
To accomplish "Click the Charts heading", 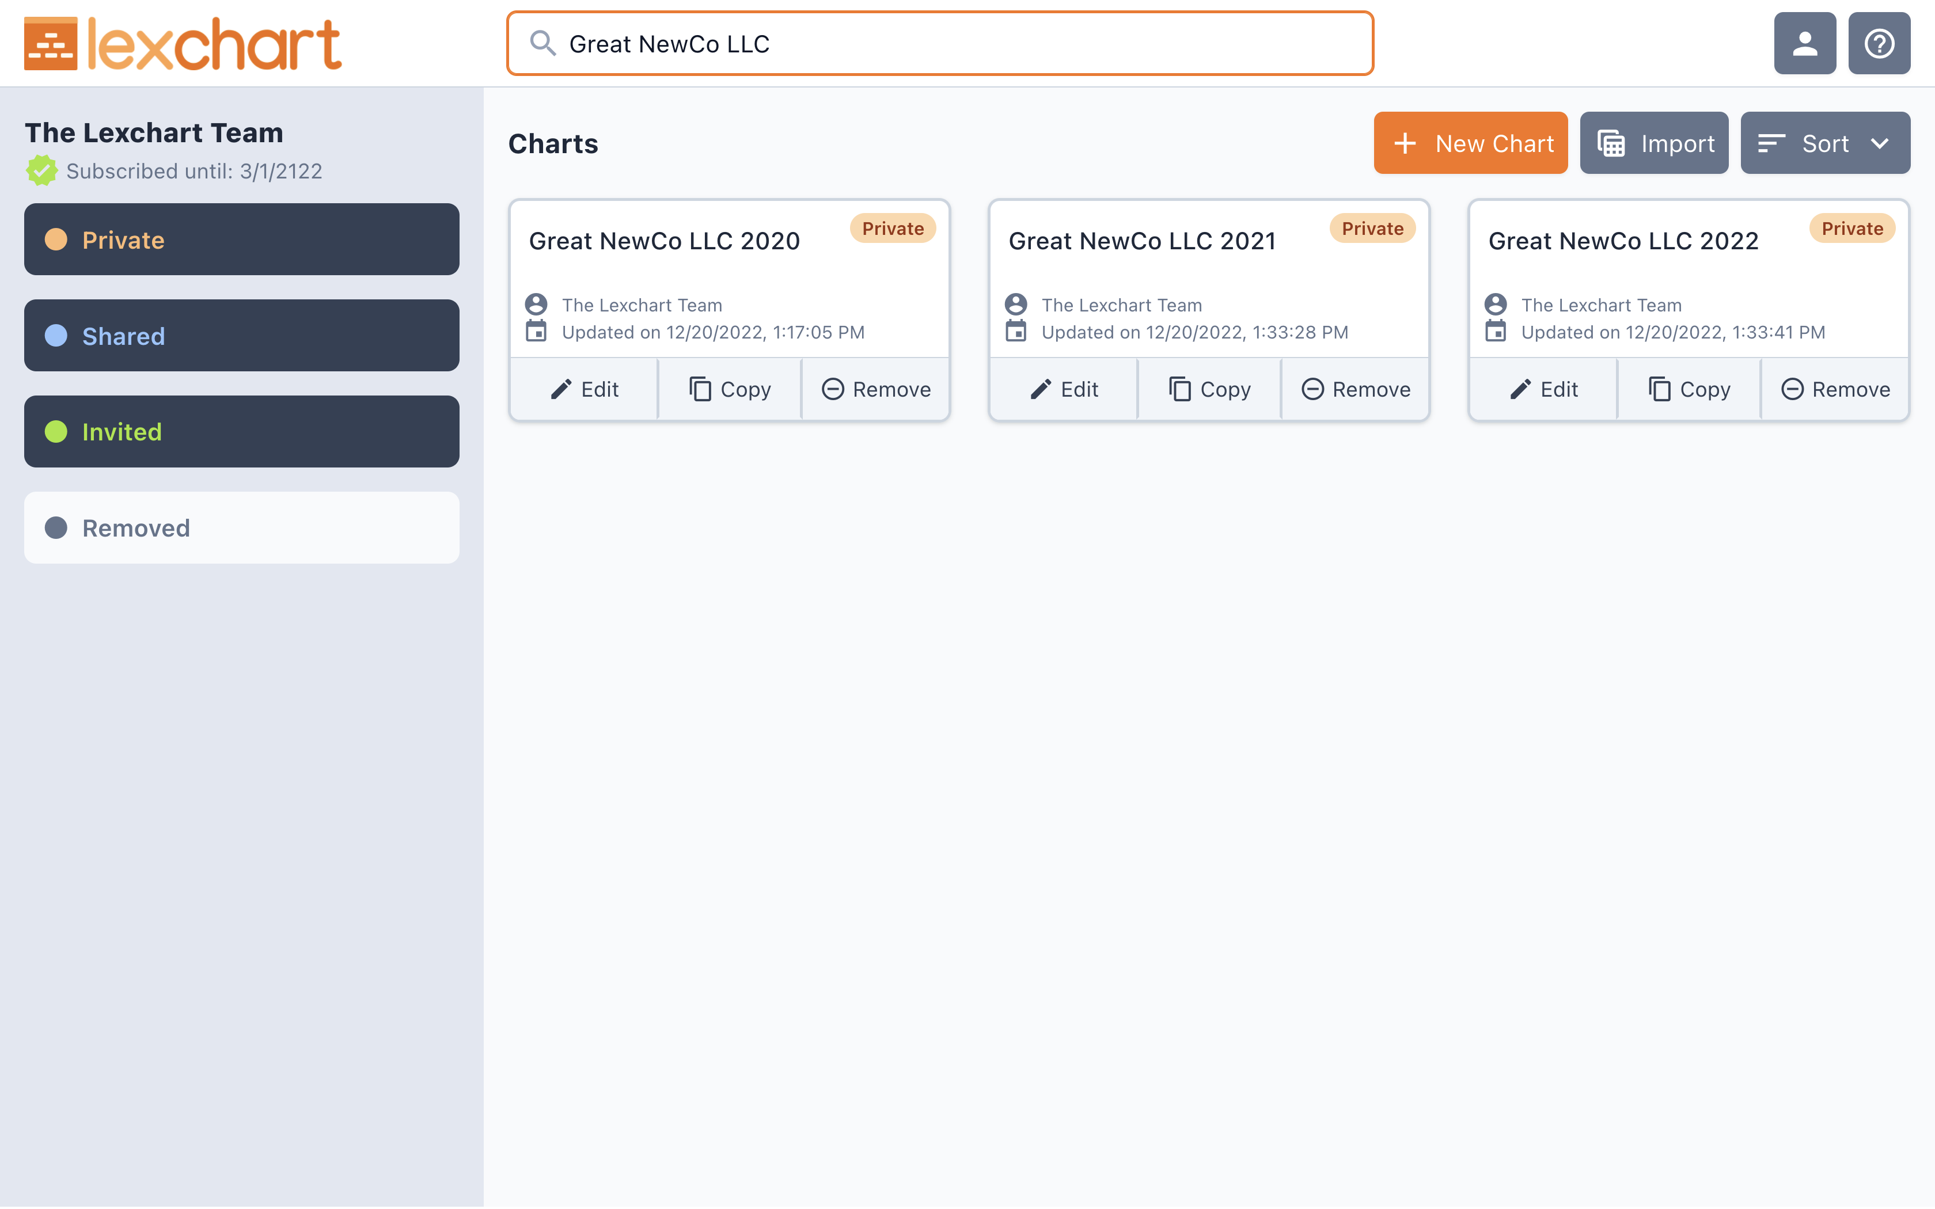I will click(x=553, y=144).
